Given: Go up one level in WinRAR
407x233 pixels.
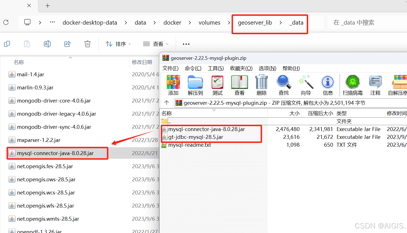Looking at the screenshot, I should point(167,103).
